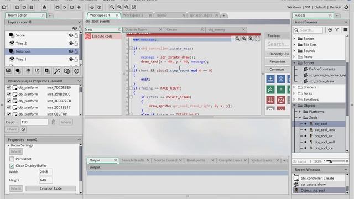354x199 pixels.
Task: Uncheck obj_platform inst_358B58C0 checkbox
Action: [9, 94]
